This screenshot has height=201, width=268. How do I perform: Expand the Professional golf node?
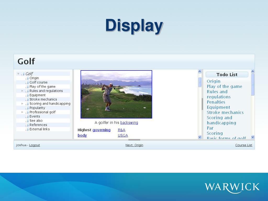tap(22, 112)
